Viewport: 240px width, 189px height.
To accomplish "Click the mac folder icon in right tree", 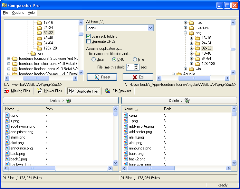I will [x=191, y=22].
